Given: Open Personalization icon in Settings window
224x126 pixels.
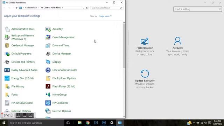Looking at the screenshot, I should coord(145,41).
